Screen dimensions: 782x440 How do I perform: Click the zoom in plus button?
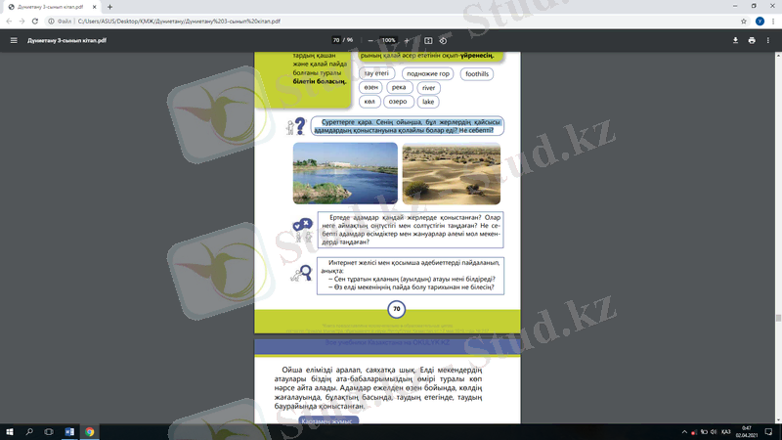pyautogui.click(x=408, y=40)
